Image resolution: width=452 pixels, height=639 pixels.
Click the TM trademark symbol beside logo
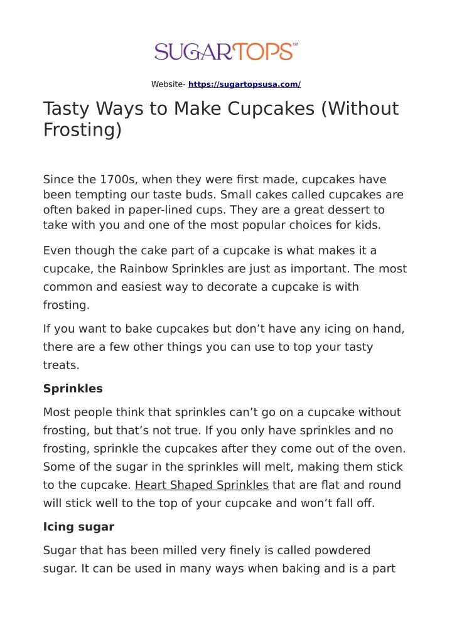tap(295, 45)
